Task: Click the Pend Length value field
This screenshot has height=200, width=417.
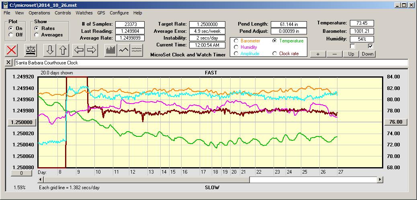Action: point(289,24)
